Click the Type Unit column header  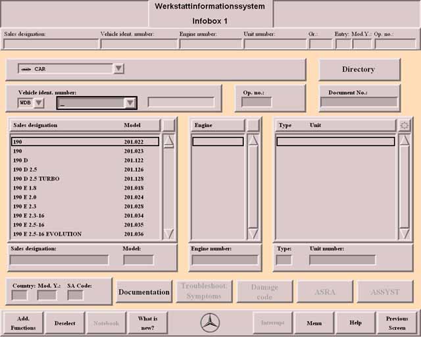[x=335, y=125]
